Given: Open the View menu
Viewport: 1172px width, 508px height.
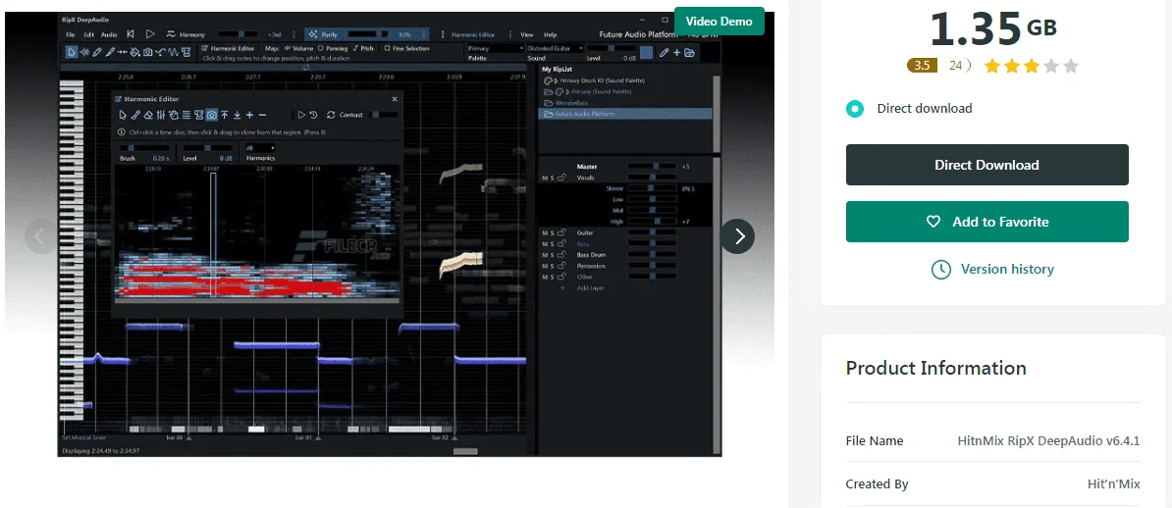Looking at the screenshot, I should pyautogui.click(x=527, y=35).
